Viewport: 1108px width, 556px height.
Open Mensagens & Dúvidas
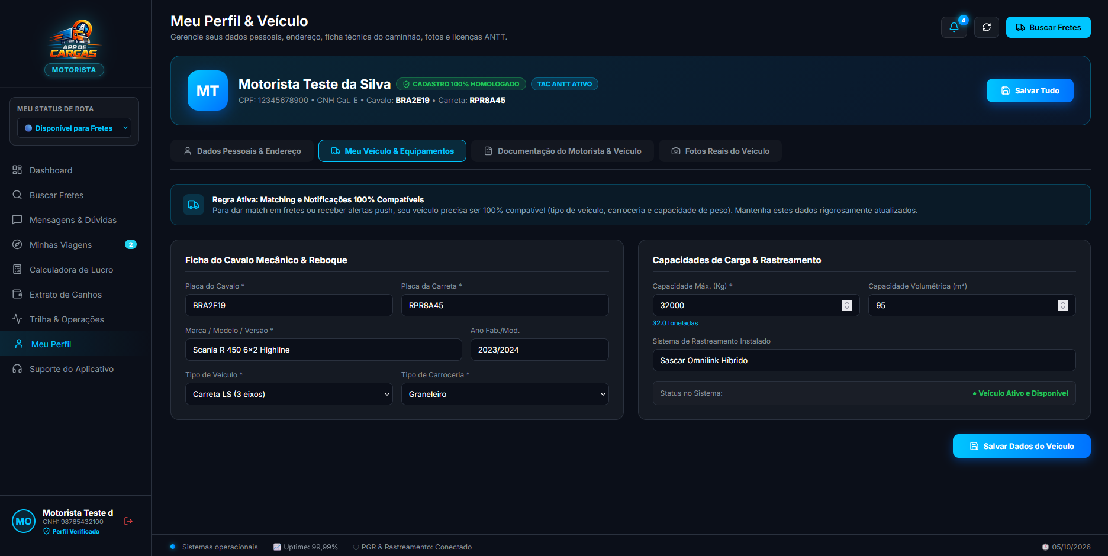tap(75, 220)
